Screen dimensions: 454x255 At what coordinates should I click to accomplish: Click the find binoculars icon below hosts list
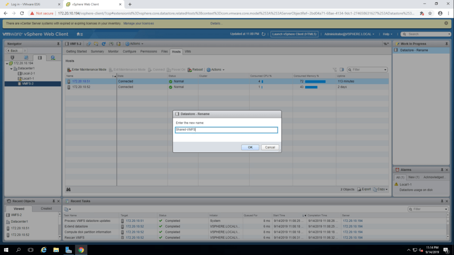(68, 189)
